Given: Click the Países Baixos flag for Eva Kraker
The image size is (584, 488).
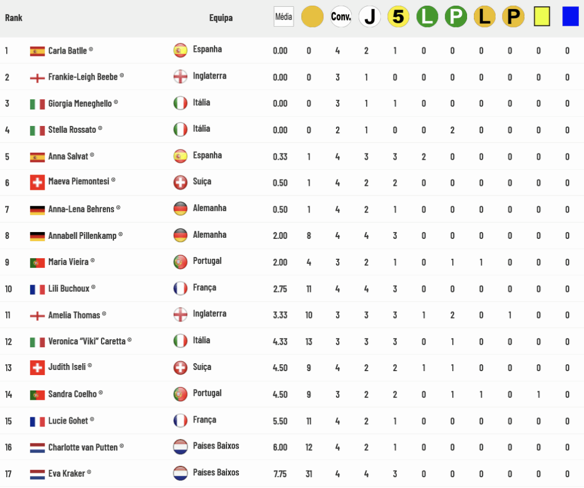Looking at the screenshot, I should coord(181,473).
